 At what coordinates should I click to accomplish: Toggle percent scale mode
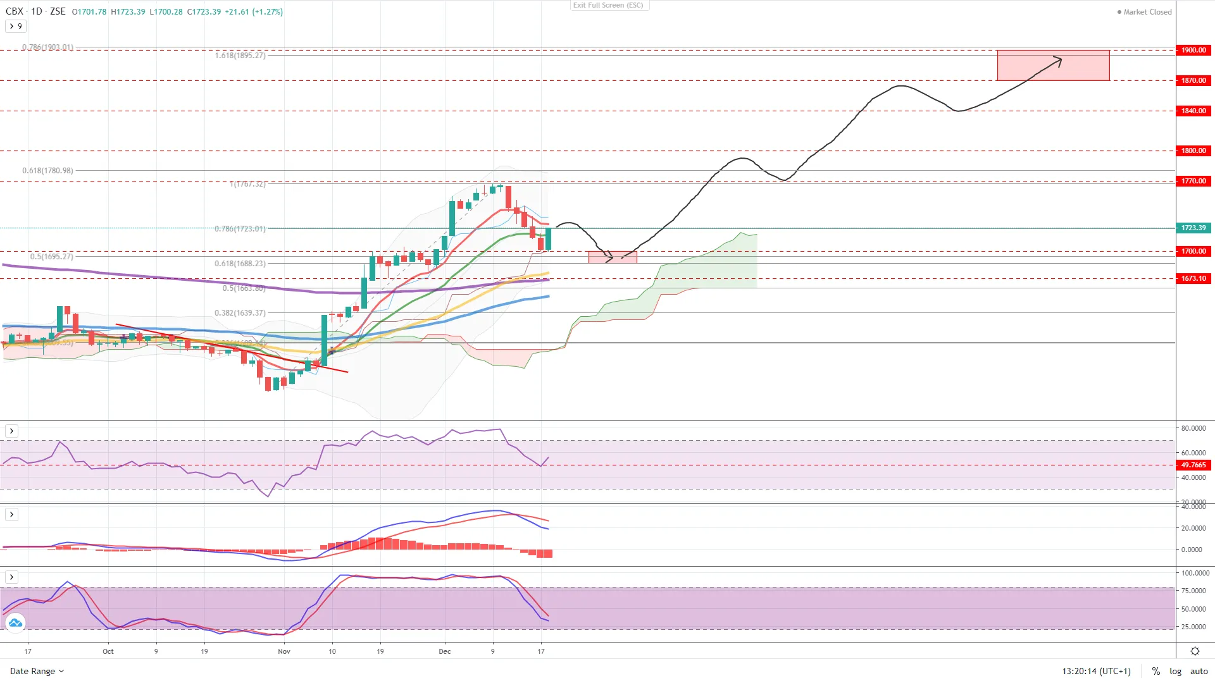click(x=1156, y=671)
